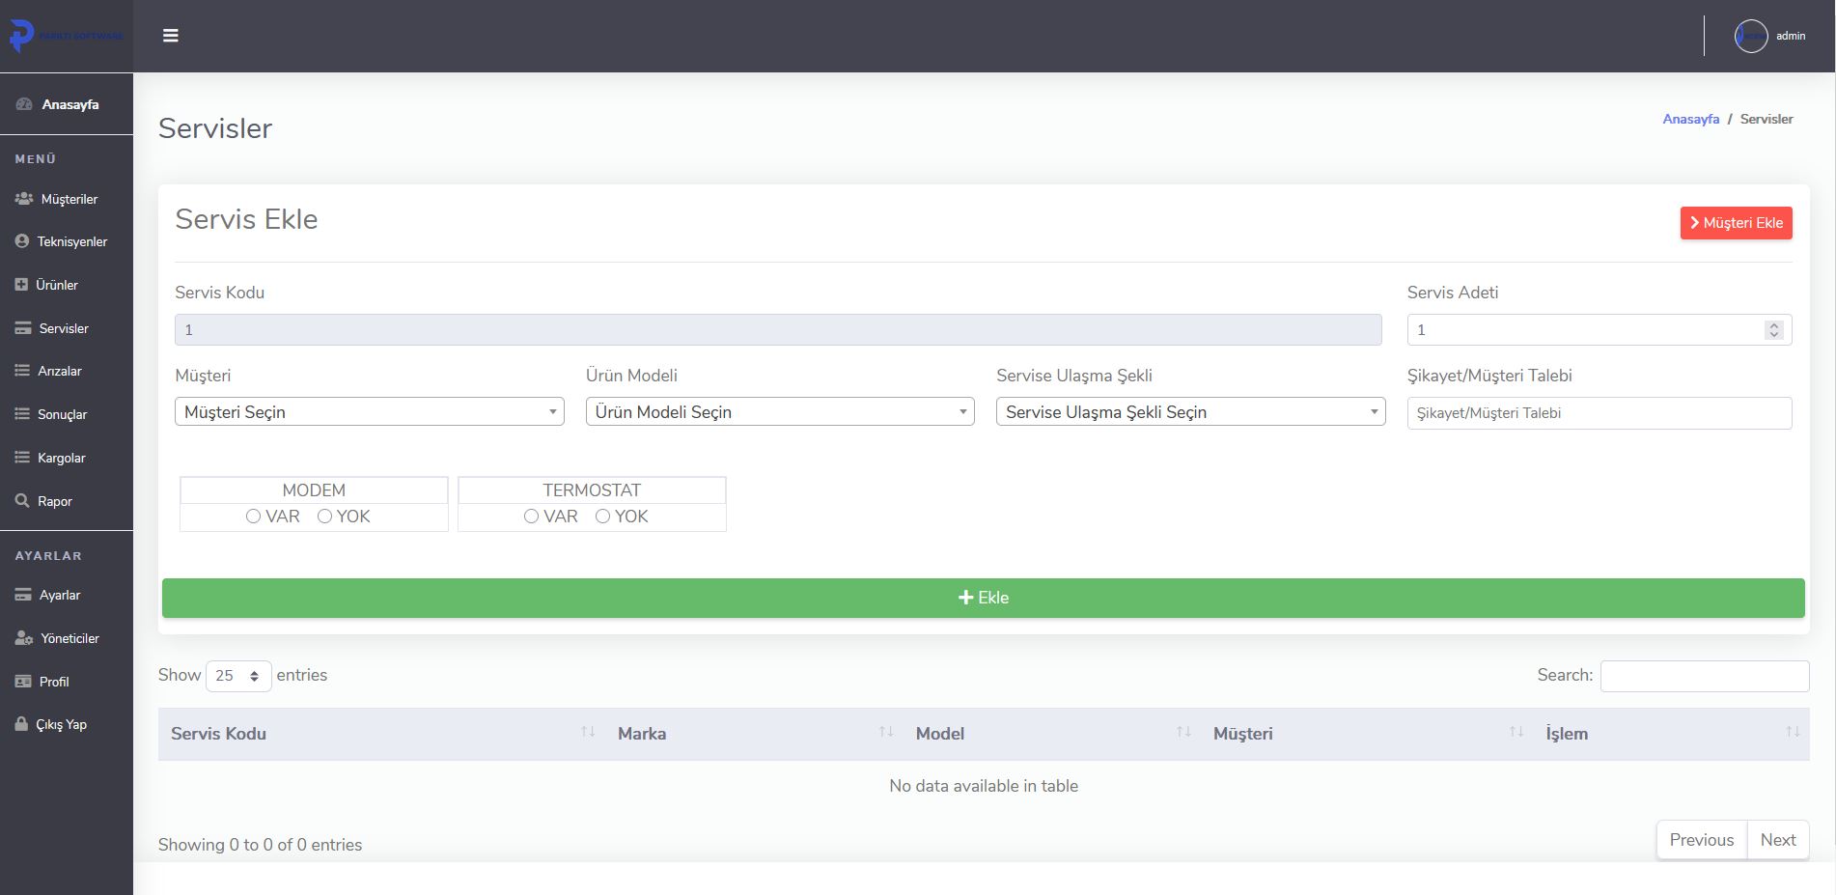Click the Rapor magnifier icon

coord(22,501)
